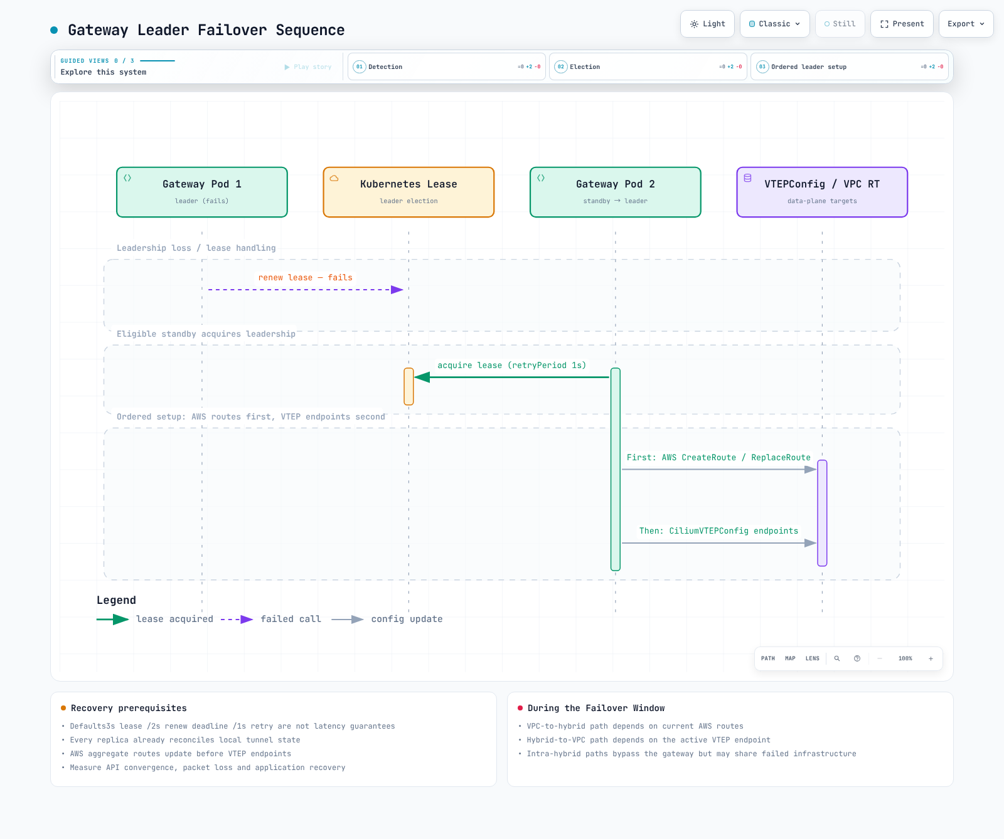Click 'Every replica already reconciles local tunnel state'
The width and height of the screenshot is (1004, 839).
[185, 740]
